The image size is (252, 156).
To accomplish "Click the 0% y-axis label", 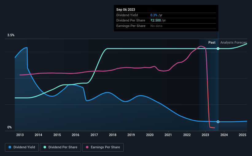I will point(10,127).
